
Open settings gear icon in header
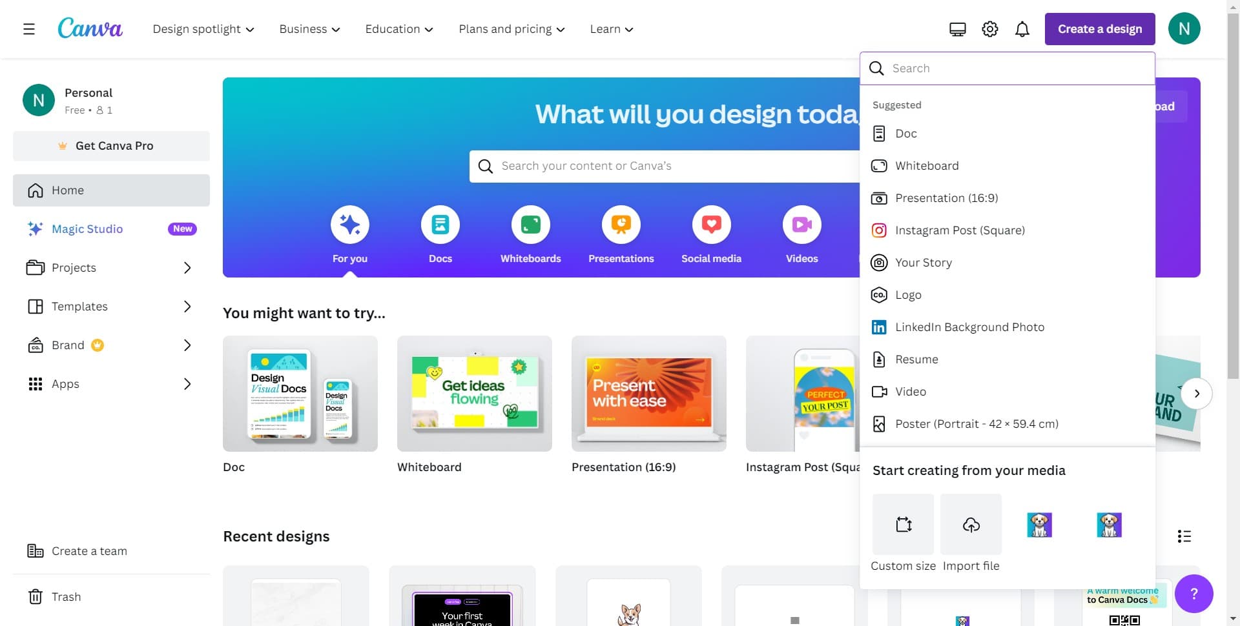pyautogui.click(x=989, y=29)
